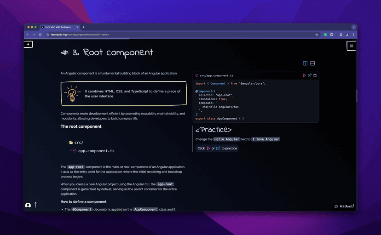
Task: Switch to side-by-side column layout
Action: [305, 63]
